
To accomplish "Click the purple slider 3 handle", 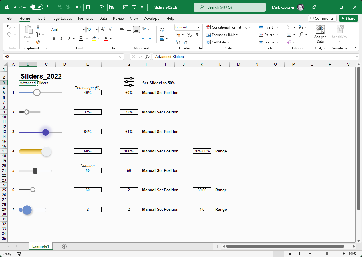I will click(x=45, y=132).
